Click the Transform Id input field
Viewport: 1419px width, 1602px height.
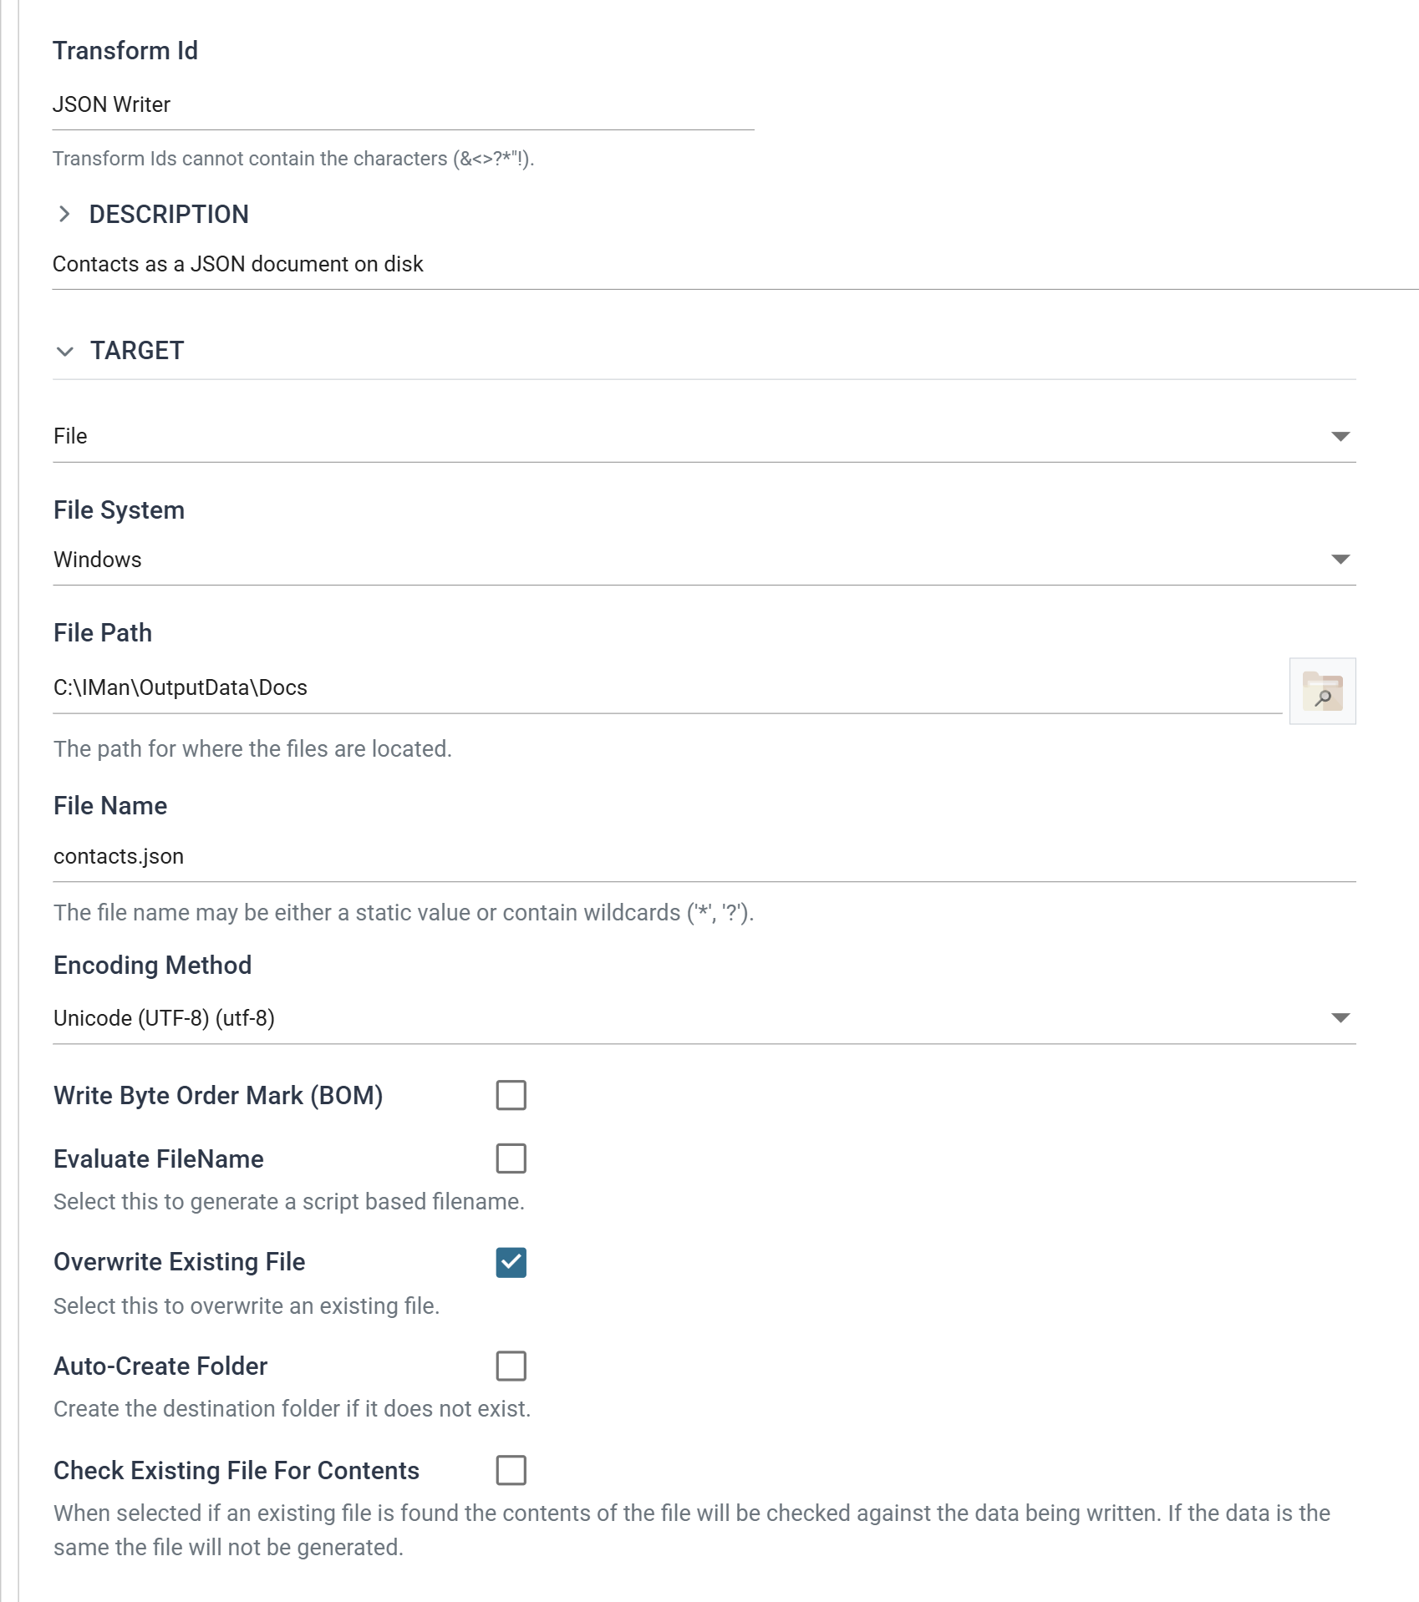click(x=403, y=105)
